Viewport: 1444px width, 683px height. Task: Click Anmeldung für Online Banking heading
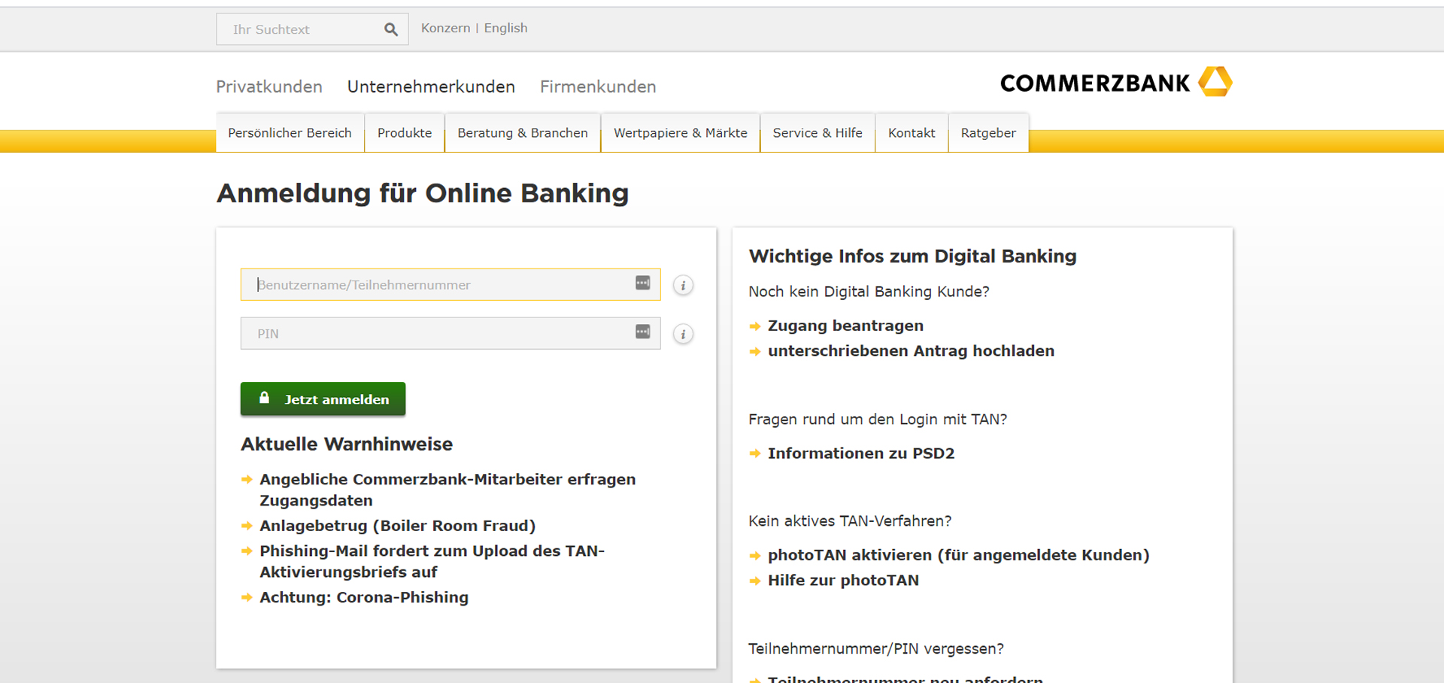[423, 193]
